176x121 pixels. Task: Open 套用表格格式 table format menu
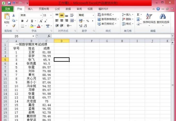(x=108, y=19)
